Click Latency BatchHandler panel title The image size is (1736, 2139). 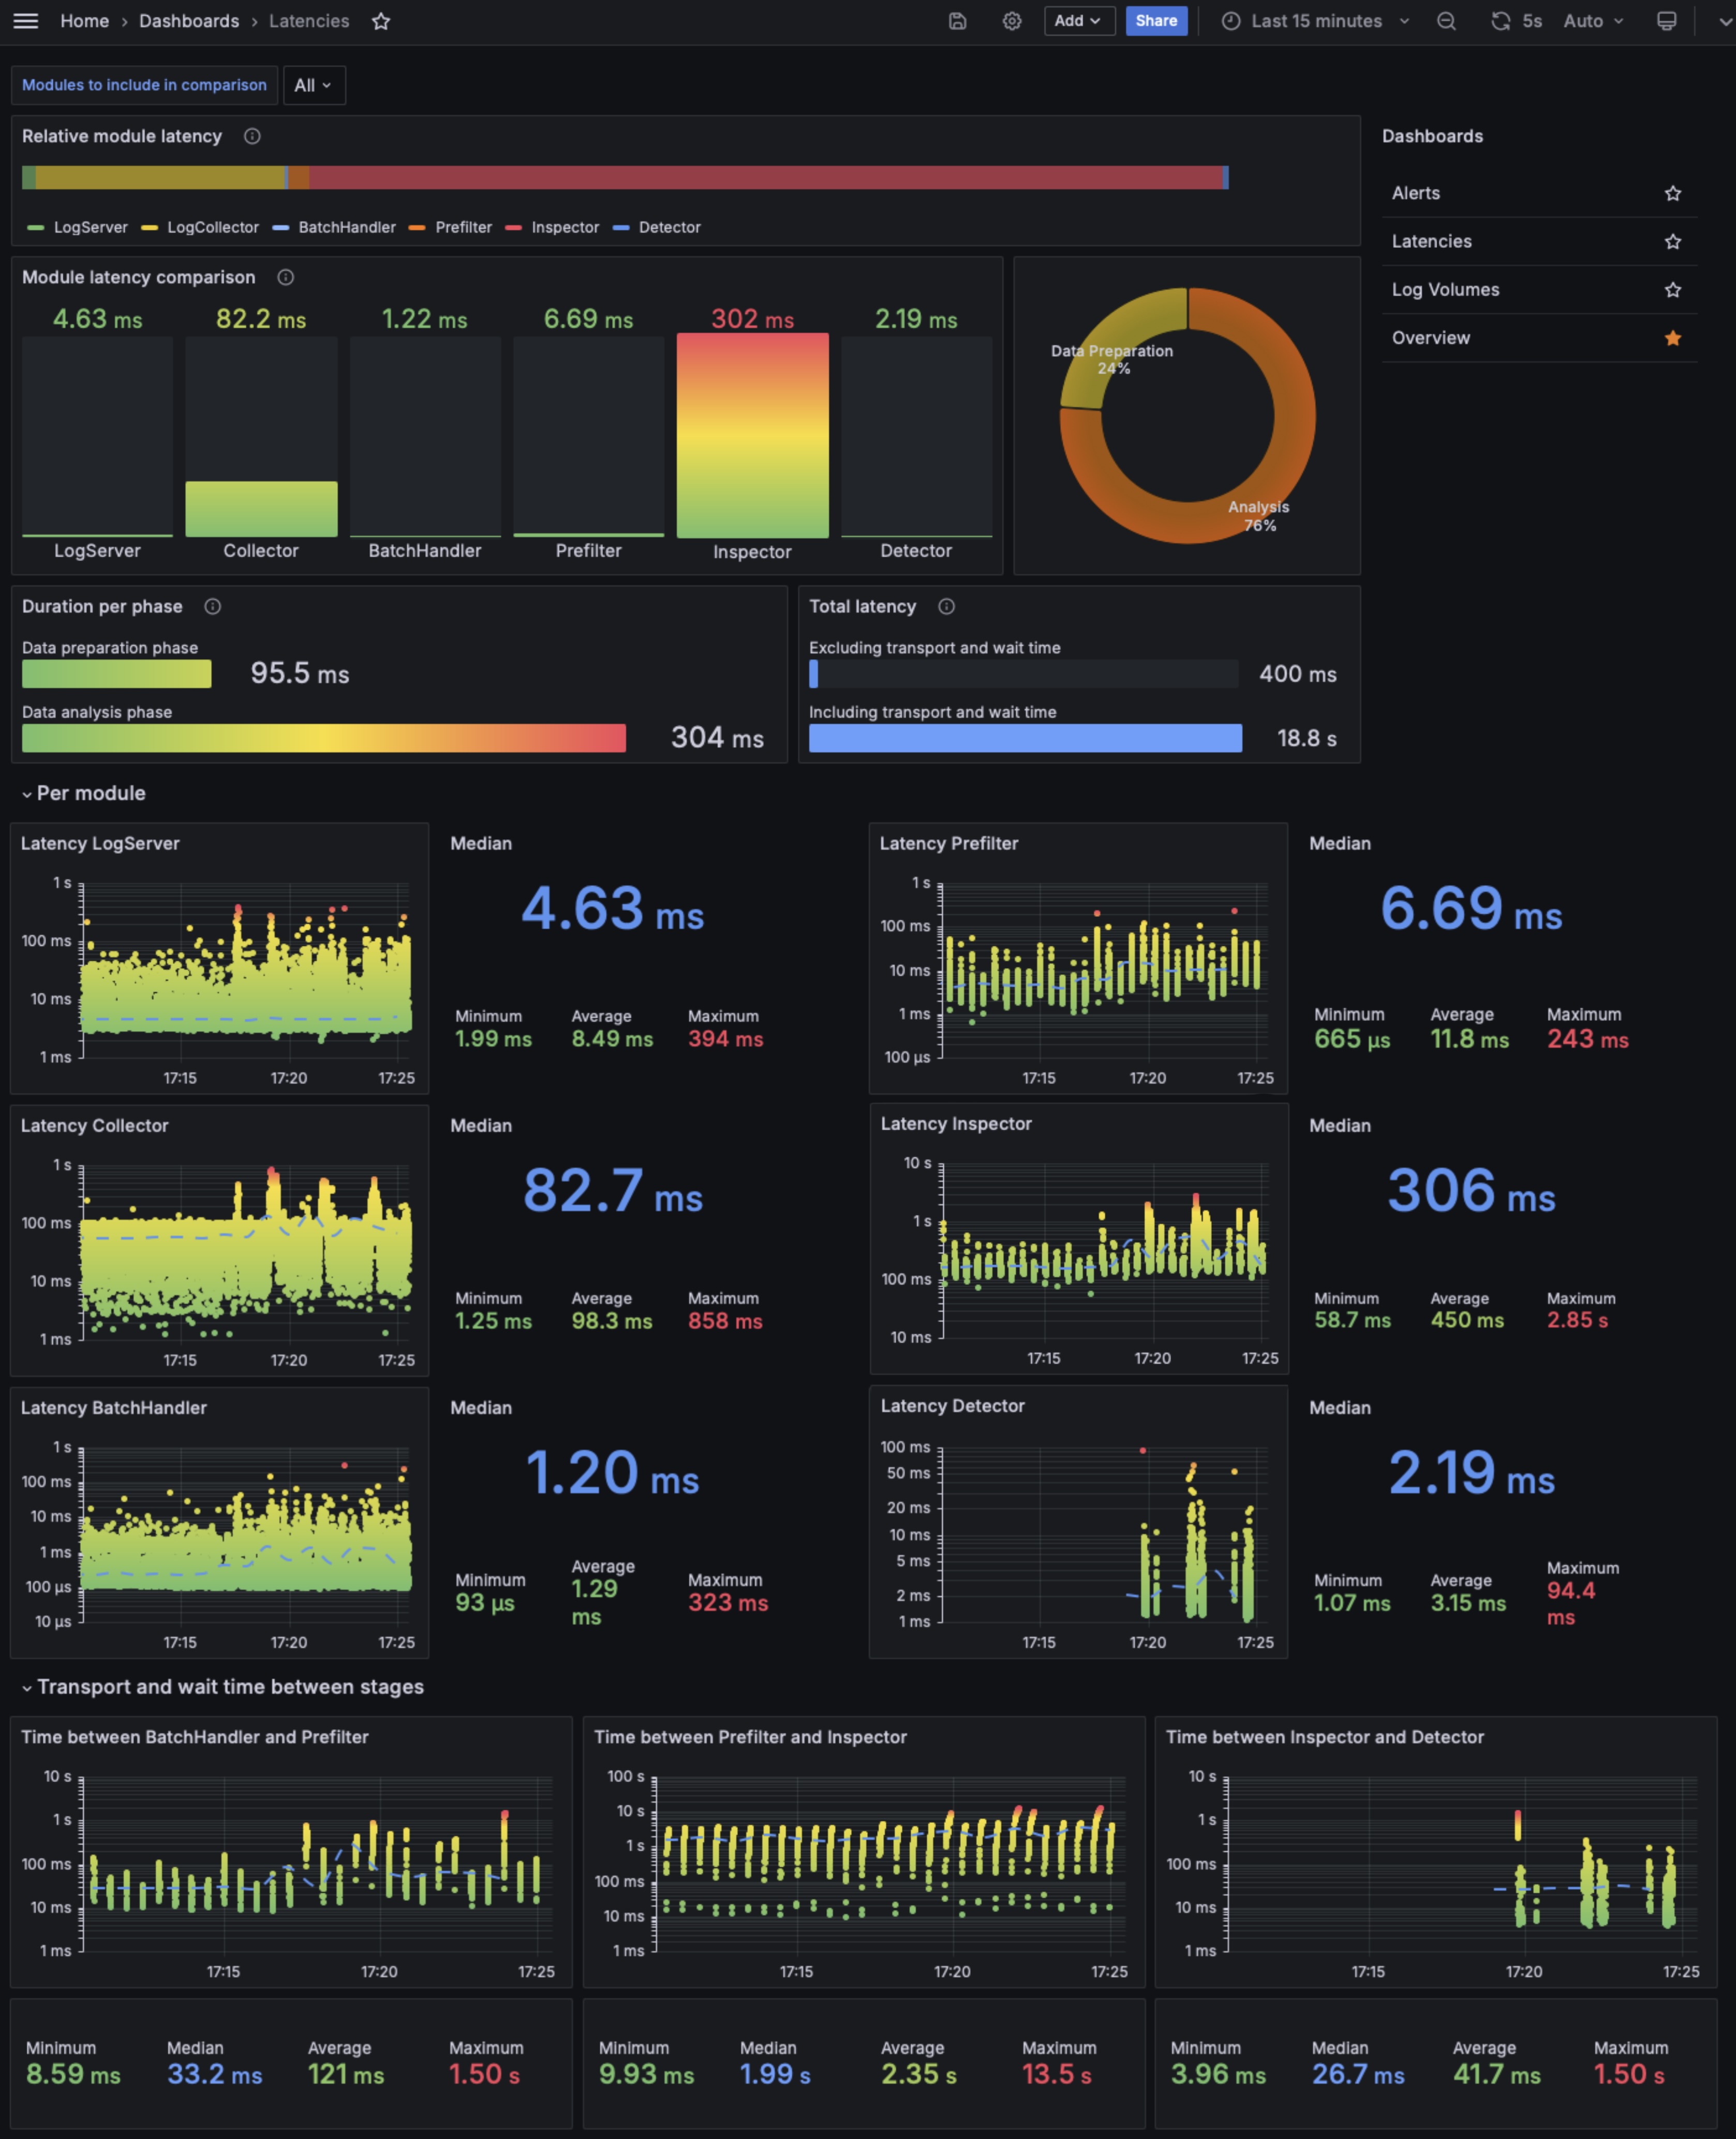point(113,1407)
